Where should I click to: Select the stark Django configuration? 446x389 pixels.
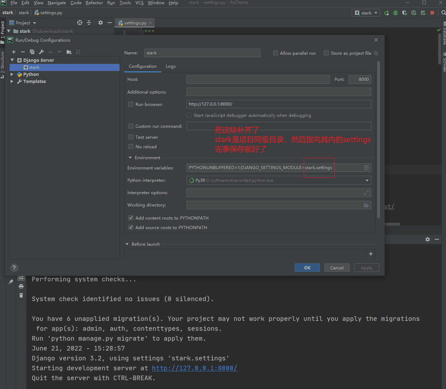pos(65,67)
